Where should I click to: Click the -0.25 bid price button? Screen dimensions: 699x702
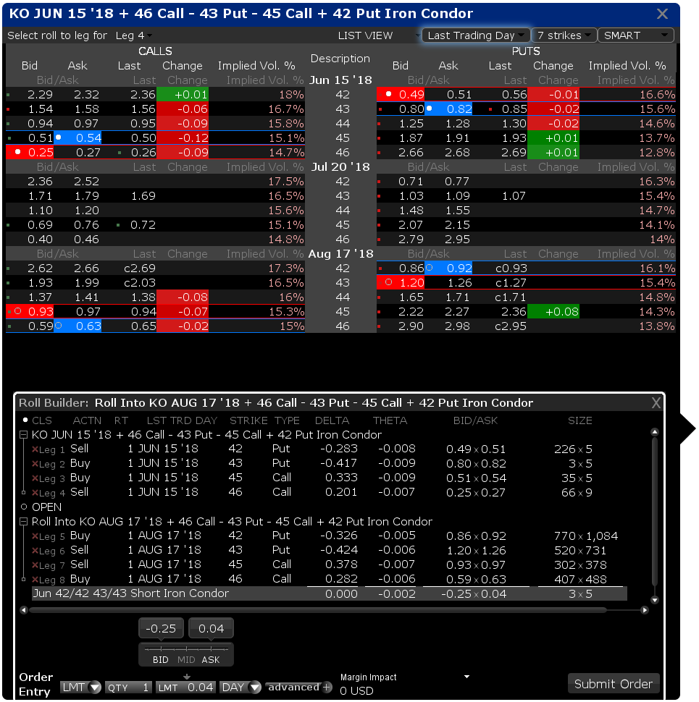tap(161, 629)
